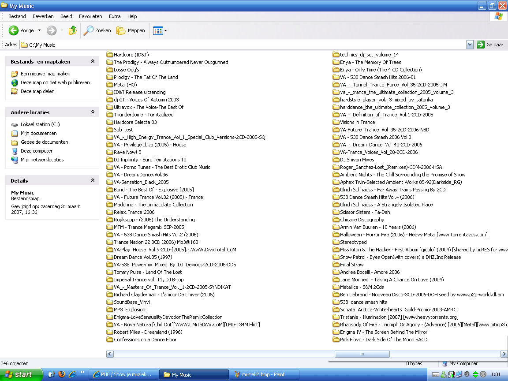Screen dimensions: 508x381
Task: Click the horizontal scrollbar thumb
Action: (362, 354)
